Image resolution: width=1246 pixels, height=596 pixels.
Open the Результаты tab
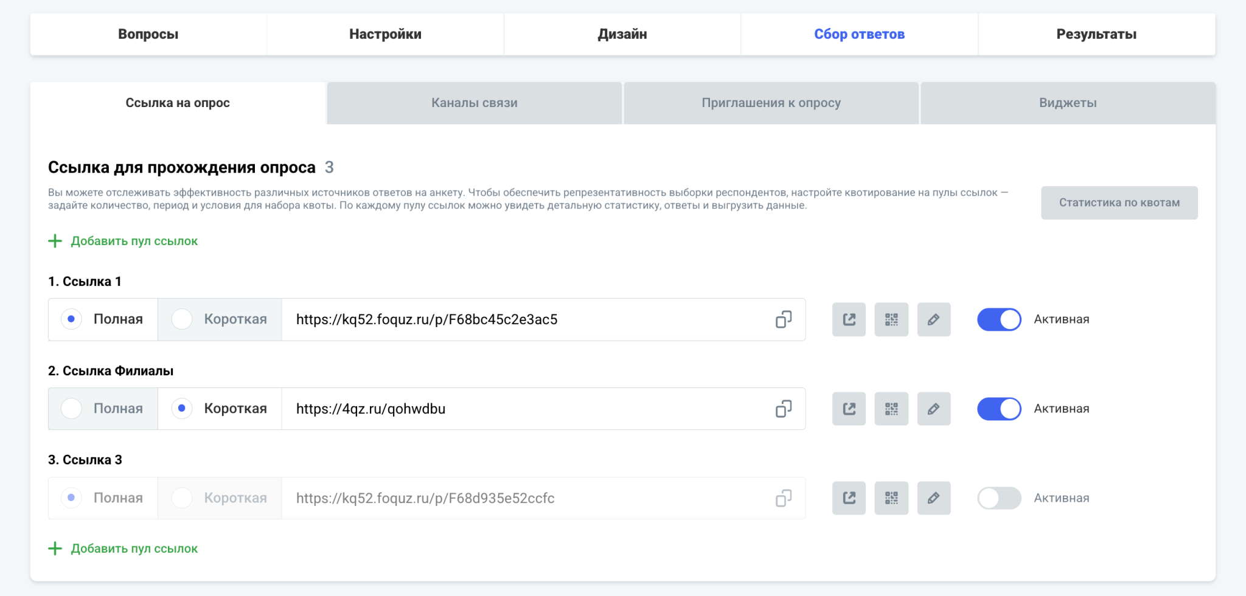pos(1096,34)
